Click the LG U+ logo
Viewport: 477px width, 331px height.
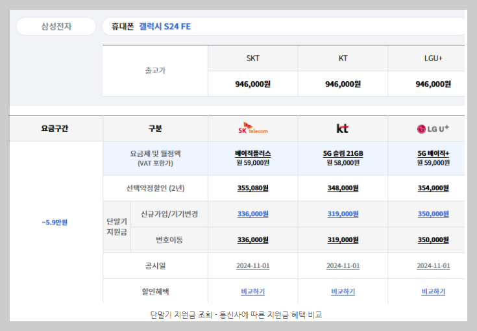[x=433, y=129]
